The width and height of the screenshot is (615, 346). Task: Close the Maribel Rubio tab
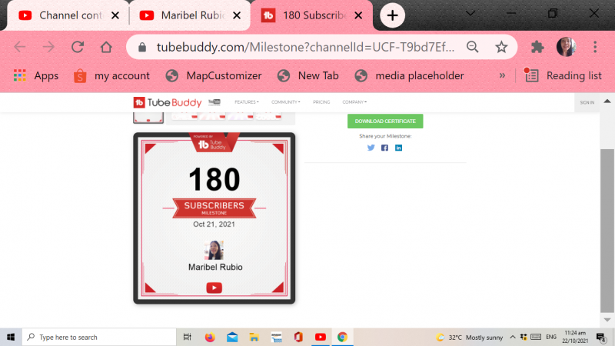(x=237, y=15)
